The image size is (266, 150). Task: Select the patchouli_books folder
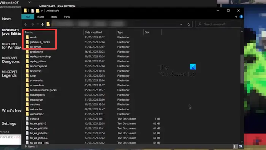tap(40, 42)
